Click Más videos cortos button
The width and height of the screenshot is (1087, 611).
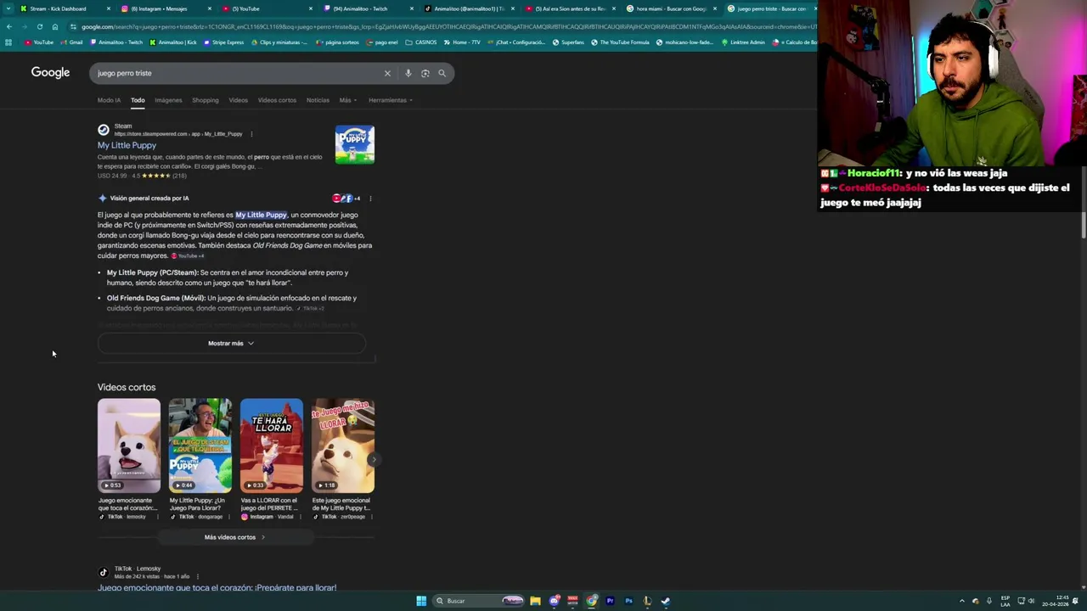(235, 537)
